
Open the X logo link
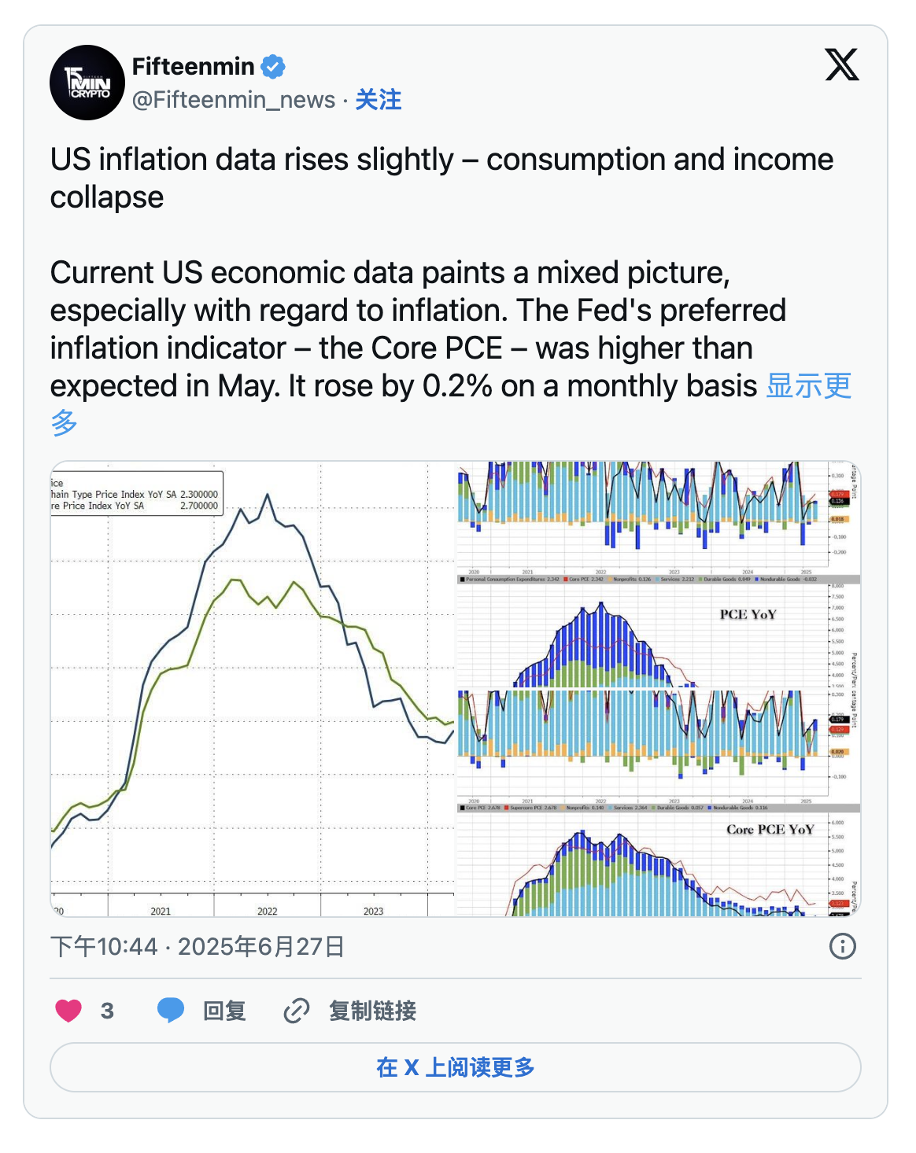pyautogui.click(x=841, y=64)
